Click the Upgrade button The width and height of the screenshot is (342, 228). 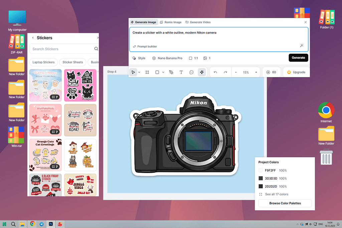point(296,72)
